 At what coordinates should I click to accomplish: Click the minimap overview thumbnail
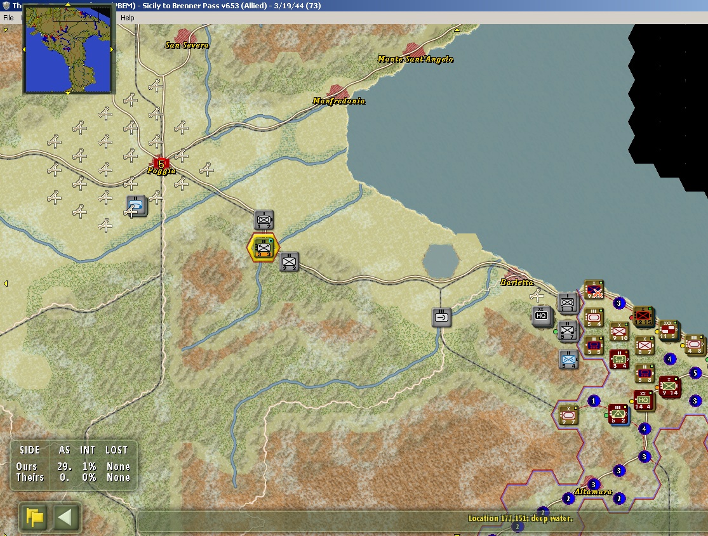click(68, 49)
